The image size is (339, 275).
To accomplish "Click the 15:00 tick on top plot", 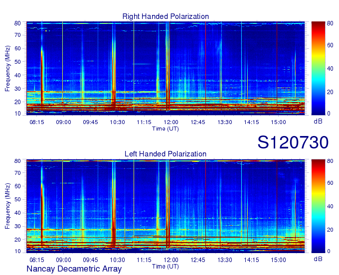I will (279, 122).
